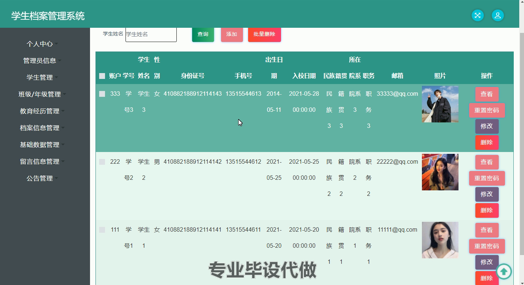
Task: Check the row checkbox for account 111
Action: (102, 230)
